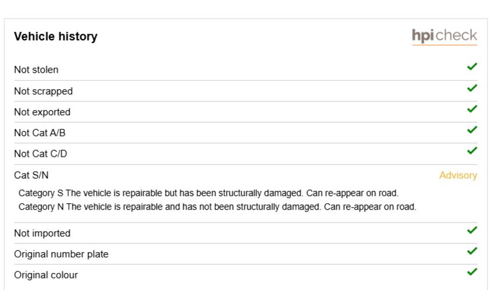
Task: Click the Category S description line
Action: [208, 193]
